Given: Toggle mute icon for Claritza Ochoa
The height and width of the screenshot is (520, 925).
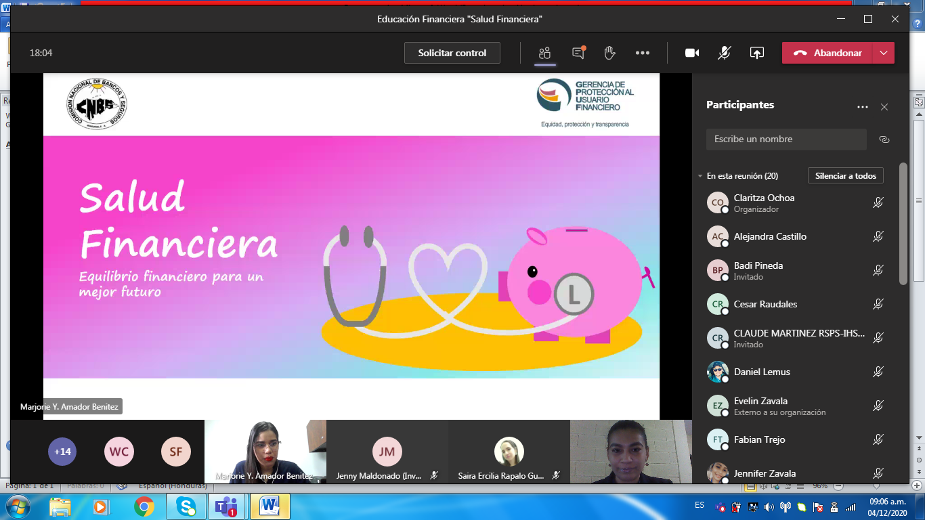Looking at the screenshot, I should 878,202.
